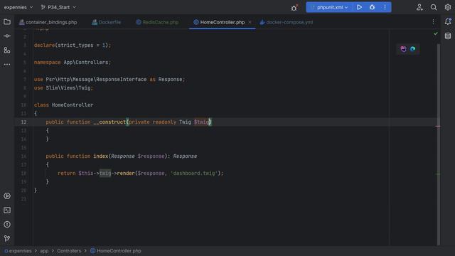Click the render method call

pos(126,174)
